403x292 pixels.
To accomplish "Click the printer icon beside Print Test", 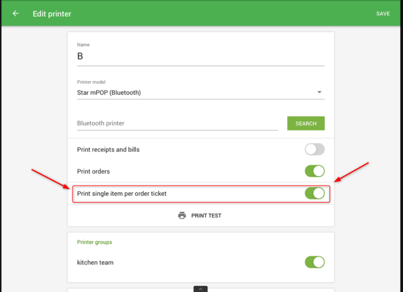I will pos(182,215).
